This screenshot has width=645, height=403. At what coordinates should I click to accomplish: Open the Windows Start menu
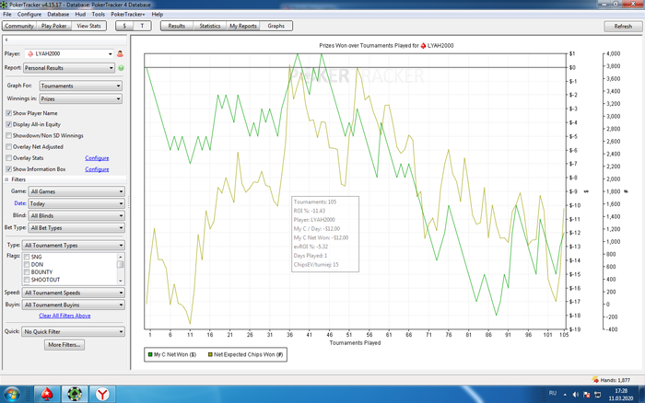pos(14,394)
